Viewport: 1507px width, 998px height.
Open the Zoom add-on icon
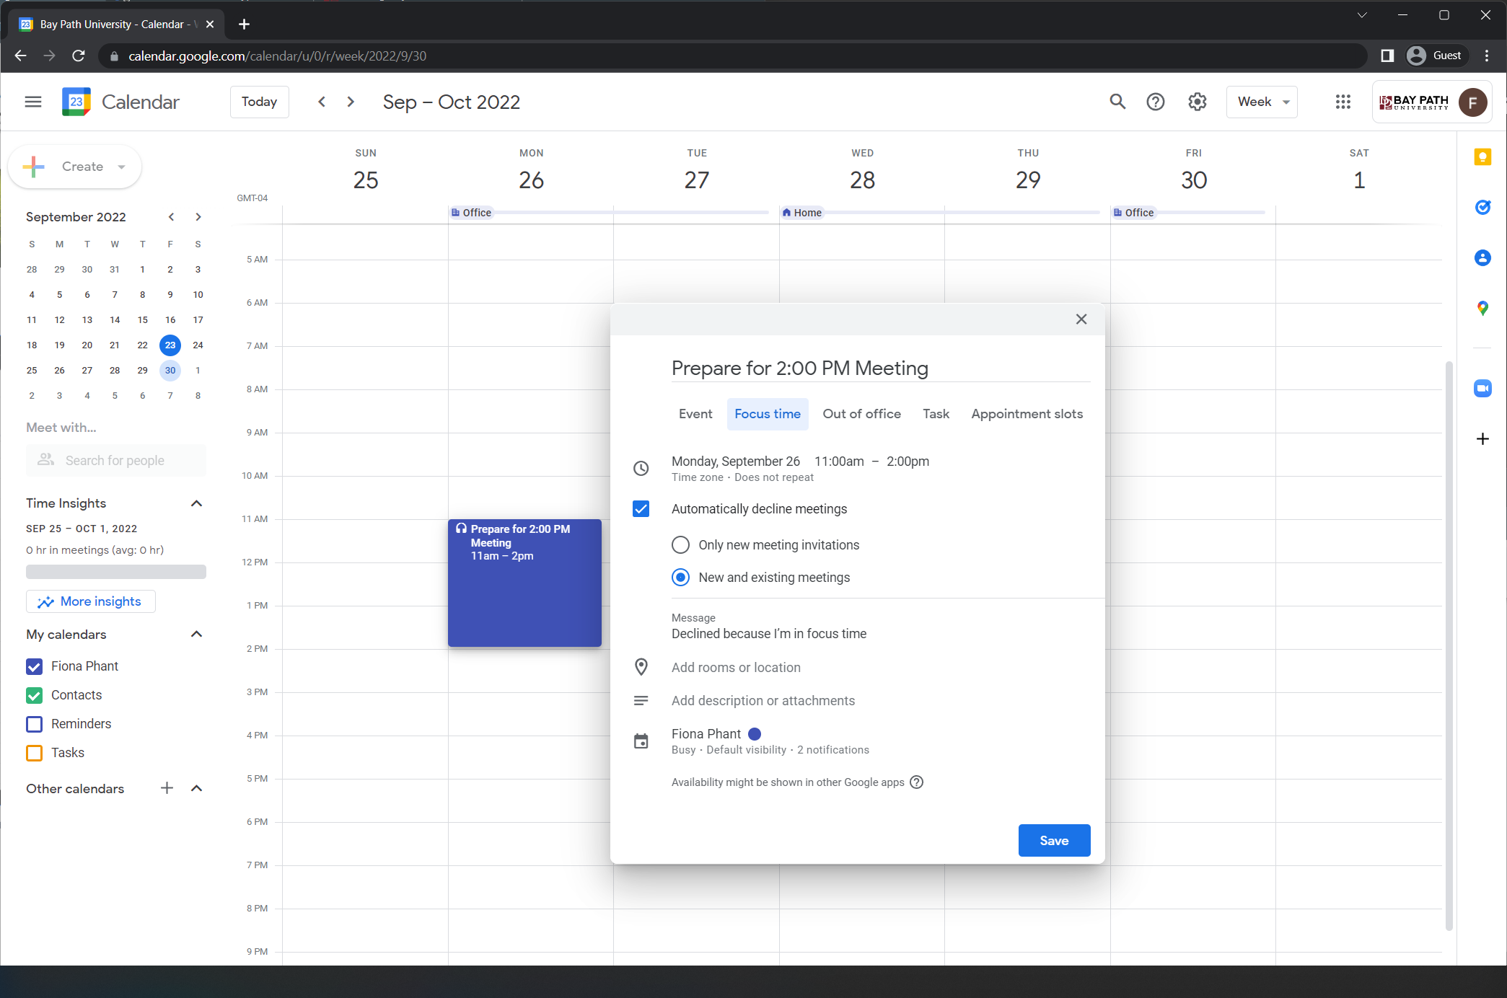(1482, 389)
